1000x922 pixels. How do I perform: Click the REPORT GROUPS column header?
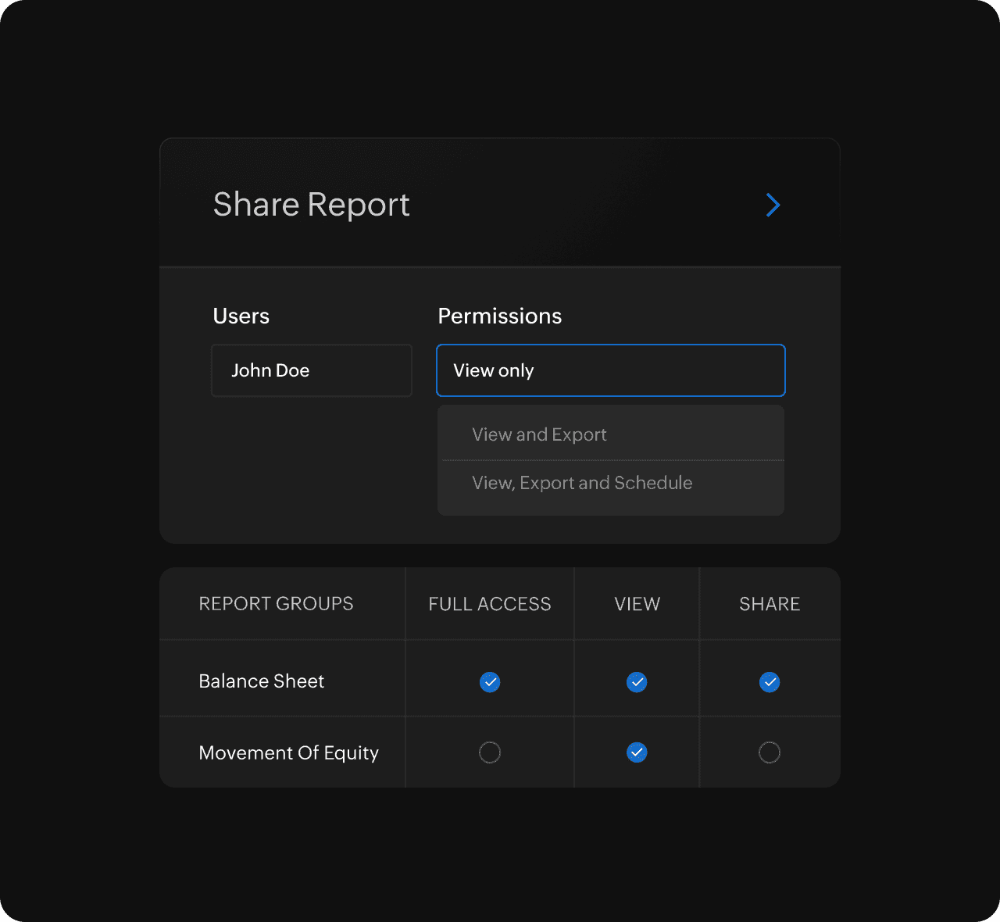[x=276, y=604]
